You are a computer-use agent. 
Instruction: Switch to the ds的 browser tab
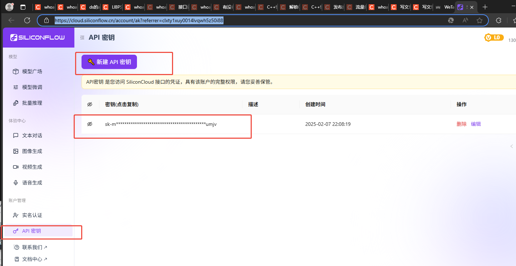89,7
